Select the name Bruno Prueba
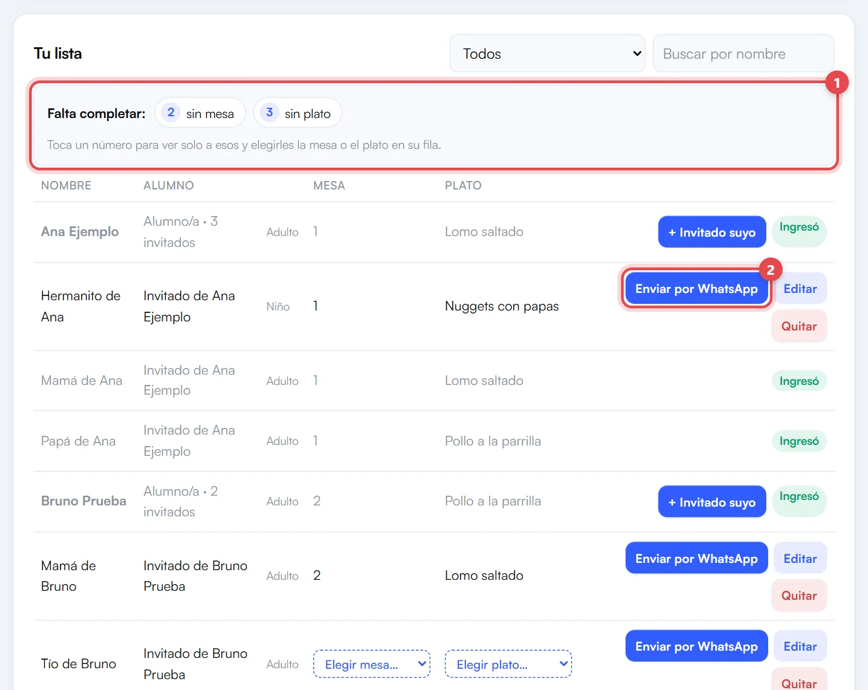The width and height of the screenshot is (868, 690). pos(84,501)
